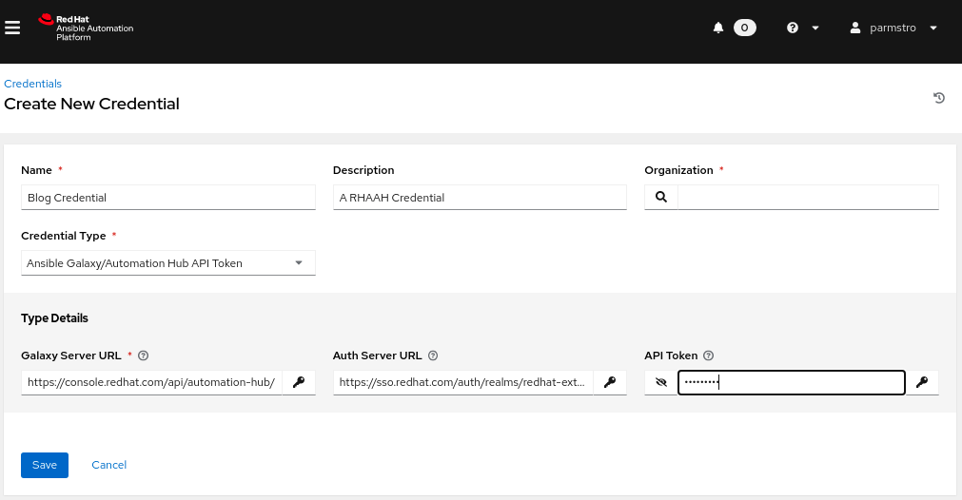Viewport: 962px width, 500px height.
Task: Open the help question mark menu
Action: click(x=802, y=28)
